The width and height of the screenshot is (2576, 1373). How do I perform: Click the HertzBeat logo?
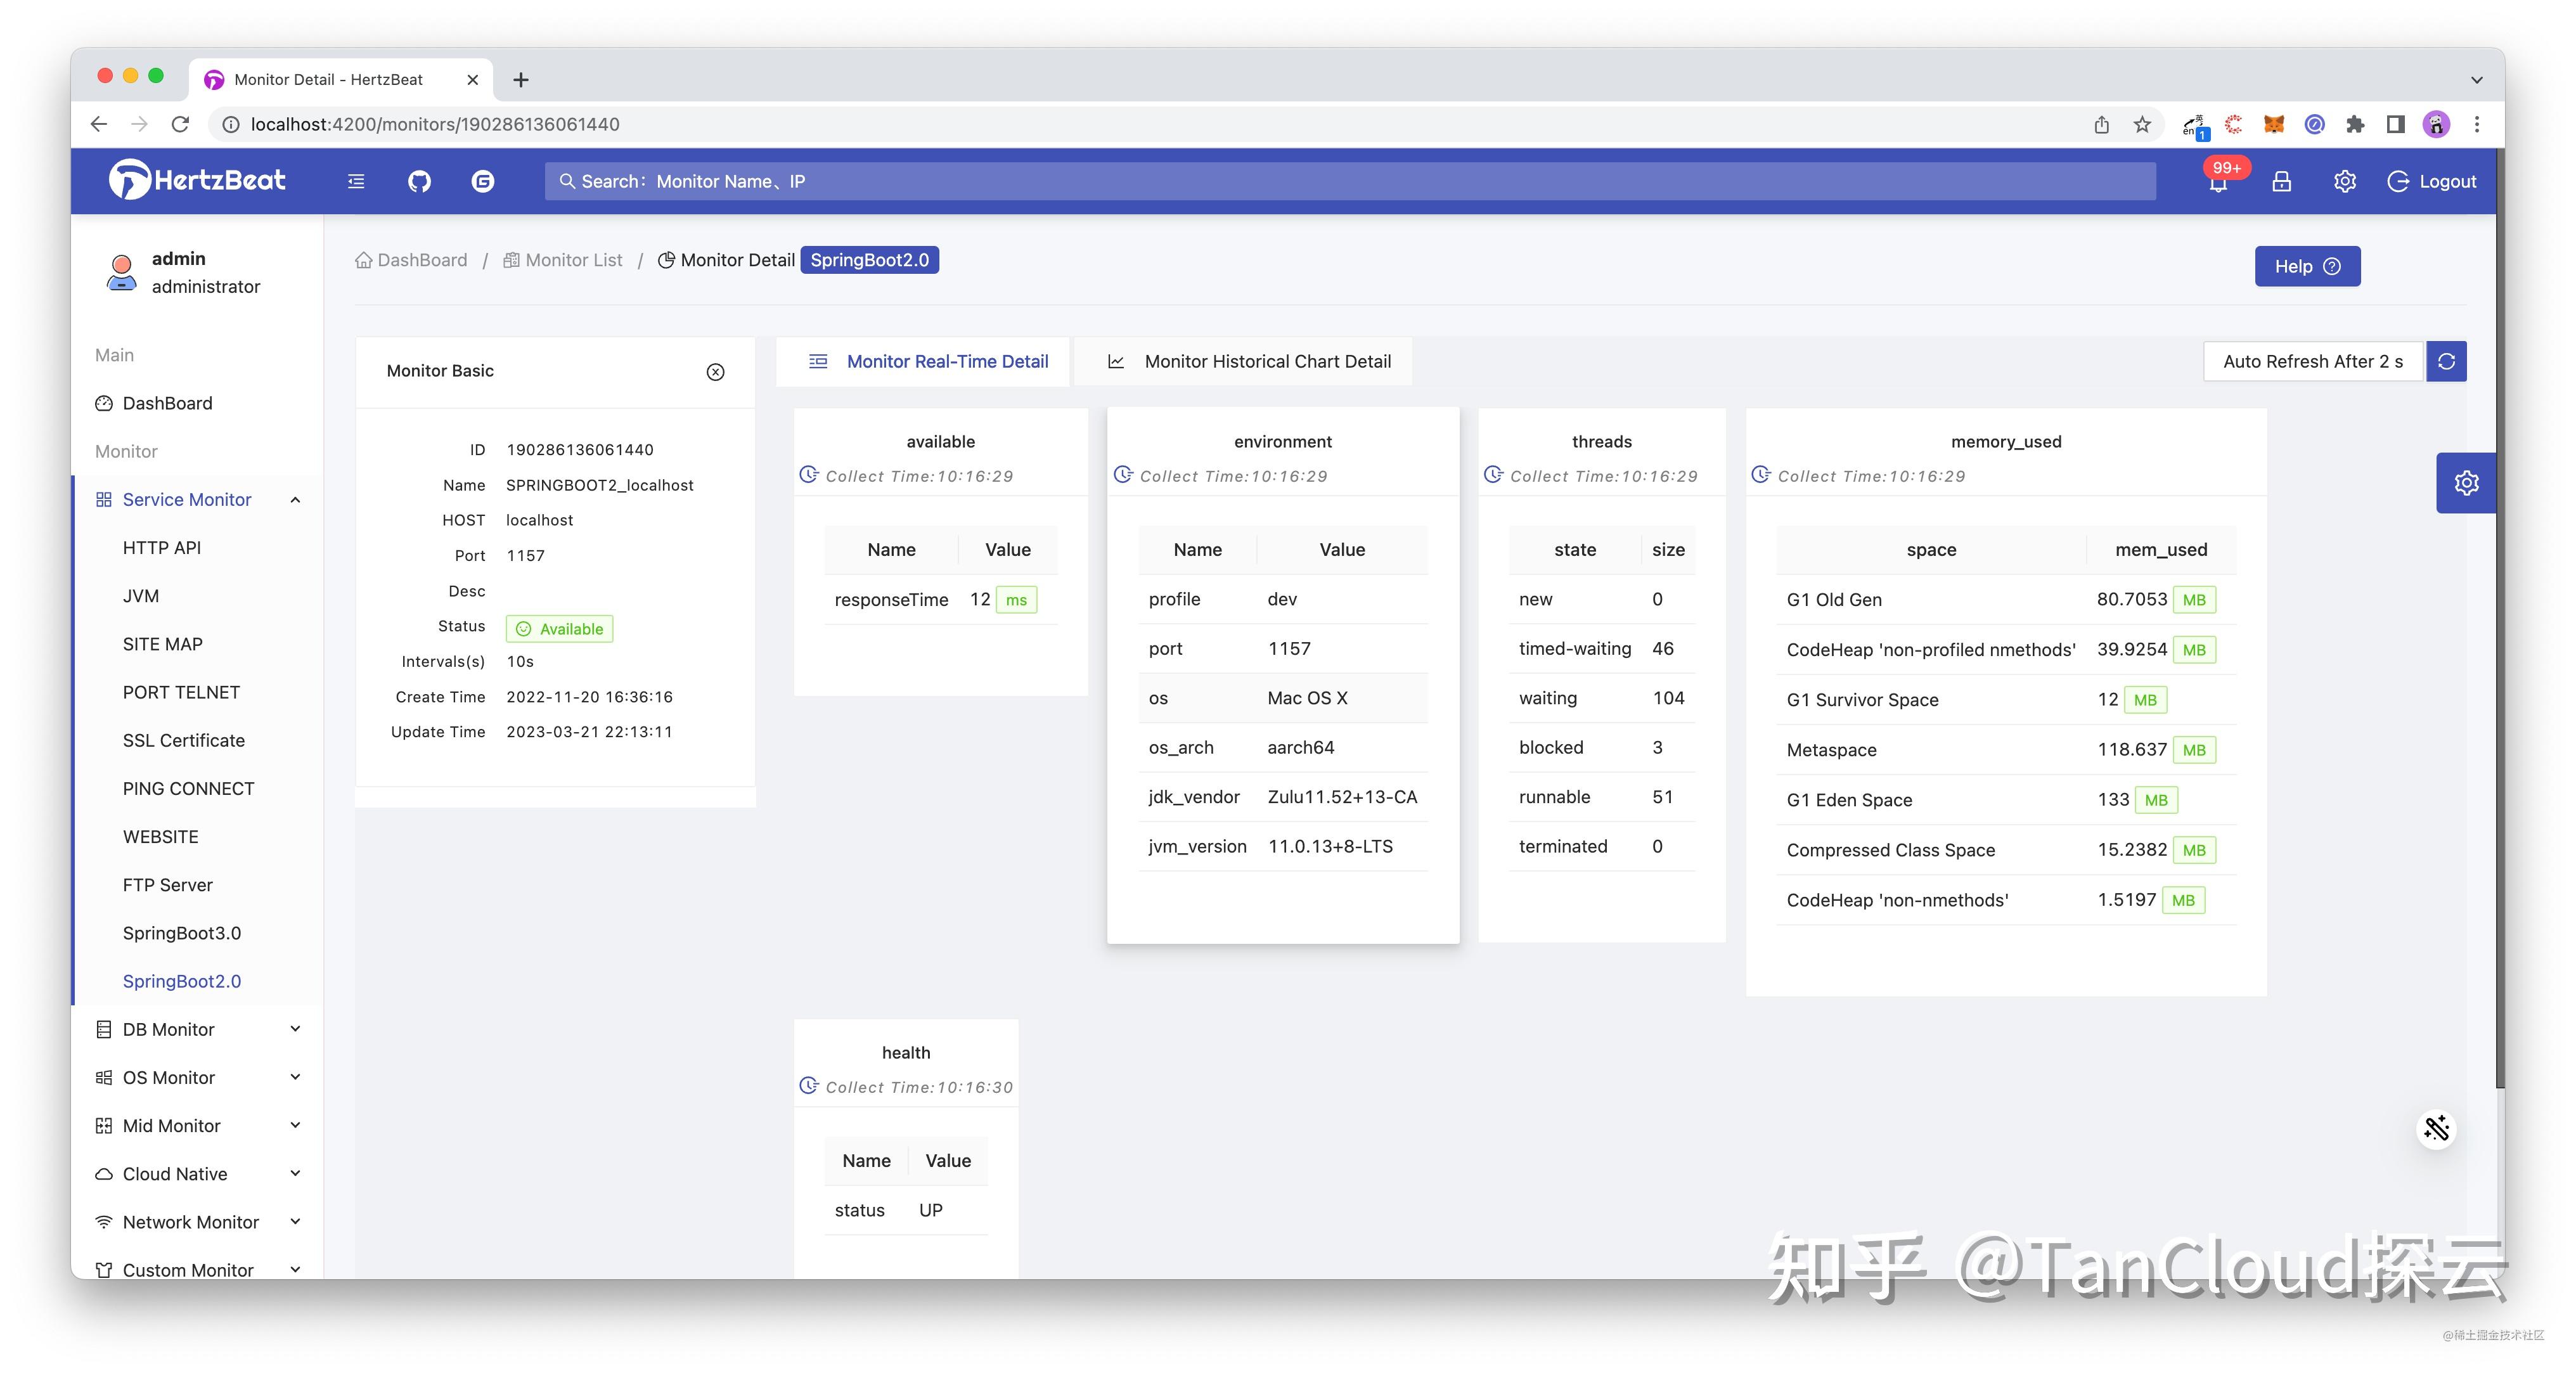tap(196, 180)
